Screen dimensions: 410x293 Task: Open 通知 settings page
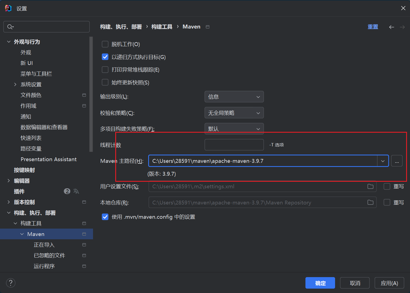(x=26, y=116)
